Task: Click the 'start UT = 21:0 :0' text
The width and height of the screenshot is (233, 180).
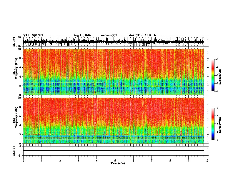Action: coord(142,35)
